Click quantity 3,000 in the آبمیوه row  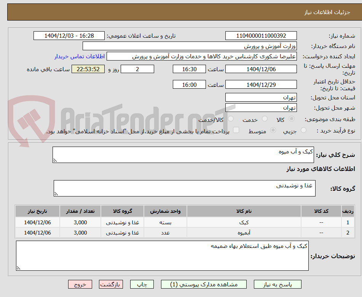[80, 233]
